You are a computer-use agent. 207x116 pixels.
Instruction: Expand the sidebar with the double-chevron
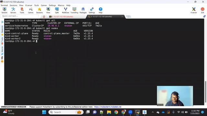pos(2,22)
